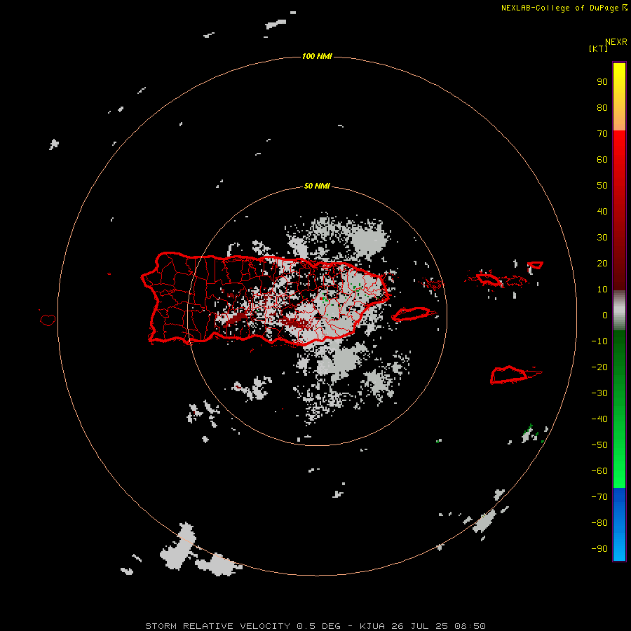
Task: Click the 0 knots scale value
Action: tap(605, 315)
